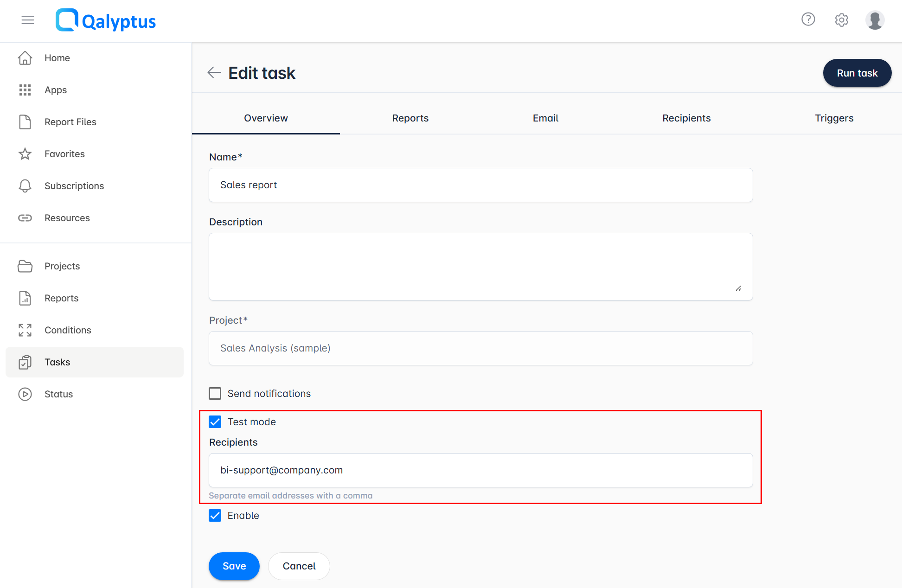Switch to the Recipients tab
The image size is (902, 588).
(686, 118)
